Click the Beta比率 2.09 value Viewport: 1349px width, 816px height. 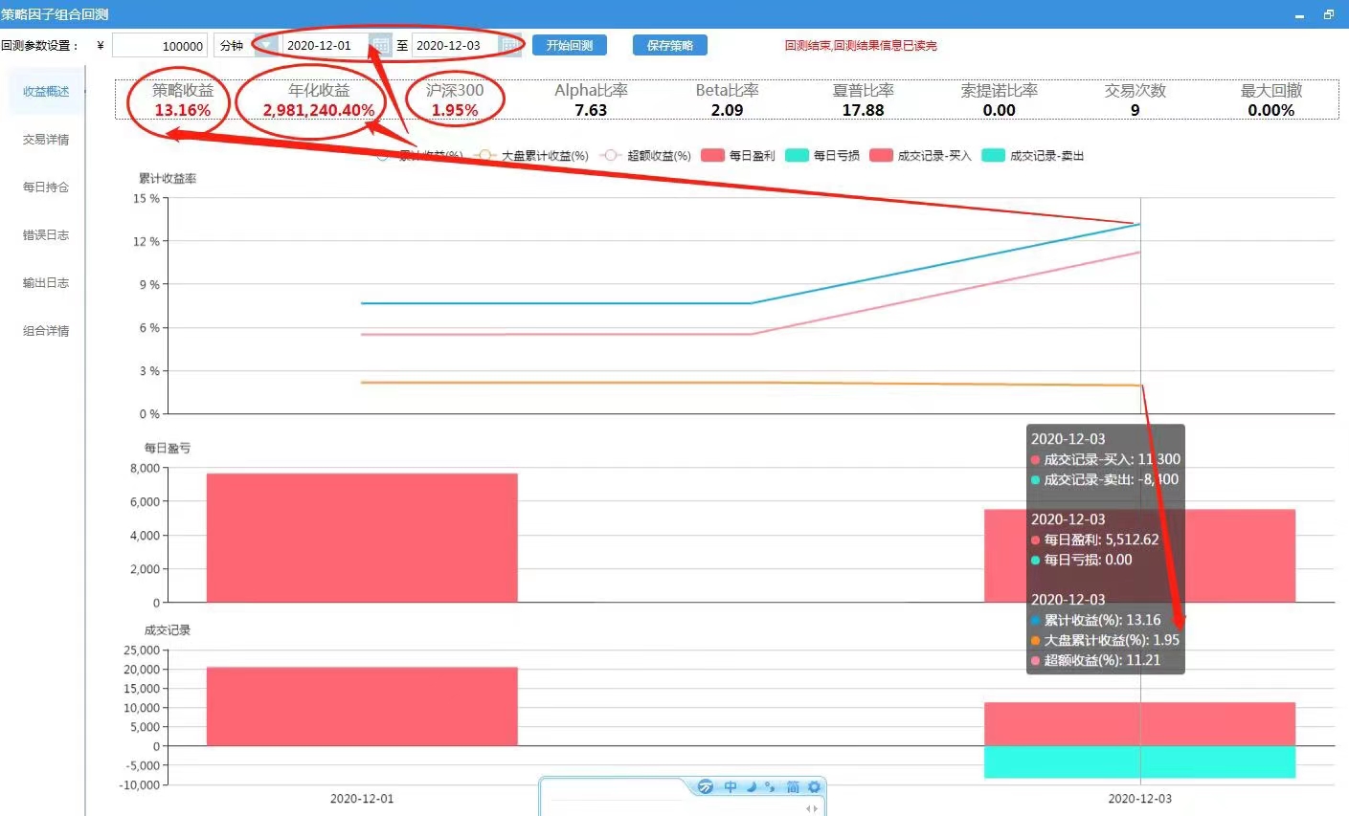727,110
